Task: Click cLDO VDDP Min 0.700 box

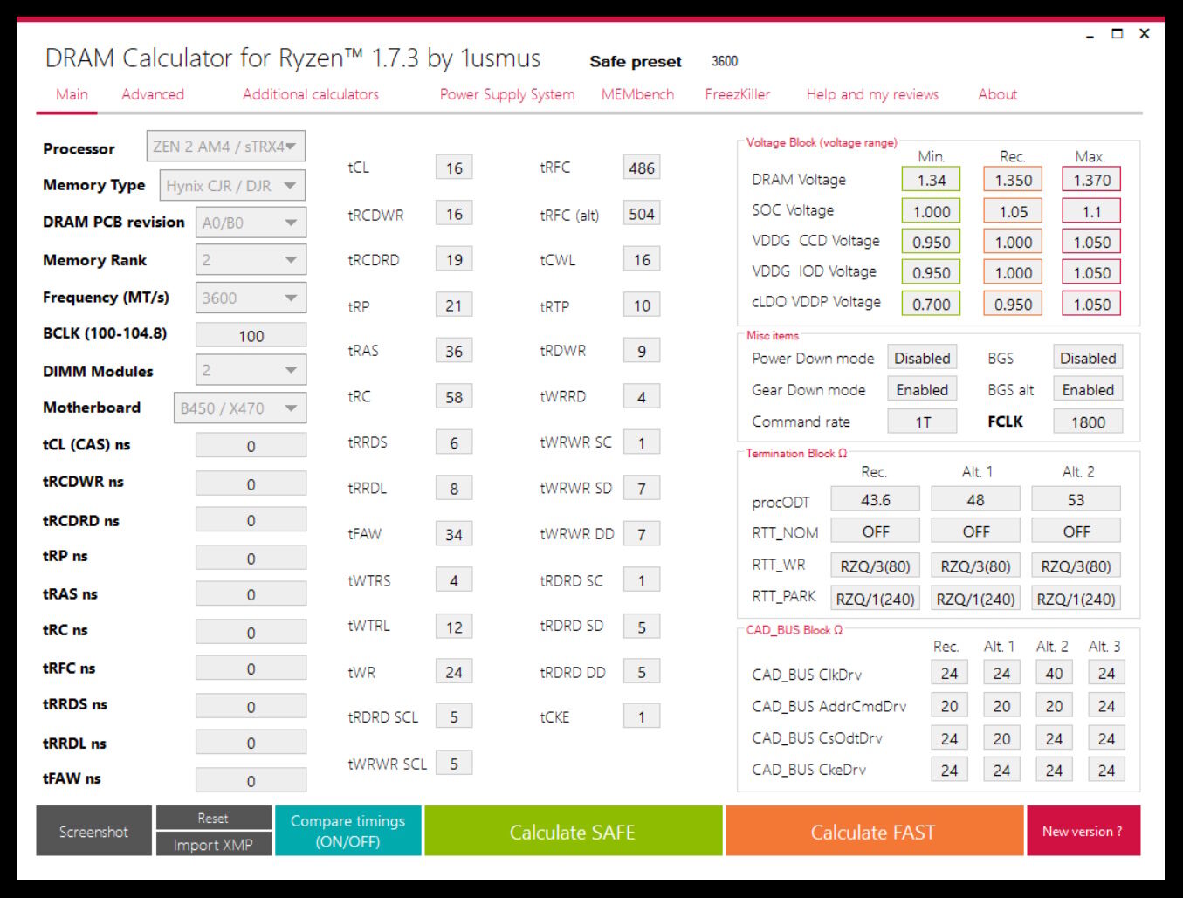Action: click(931, 304)
